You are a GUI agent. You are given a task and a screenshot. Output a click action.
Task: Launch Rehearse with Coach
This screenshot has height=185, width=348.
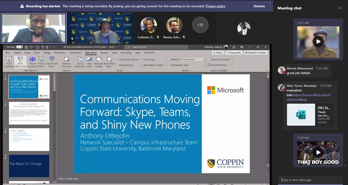click(66, 62)
